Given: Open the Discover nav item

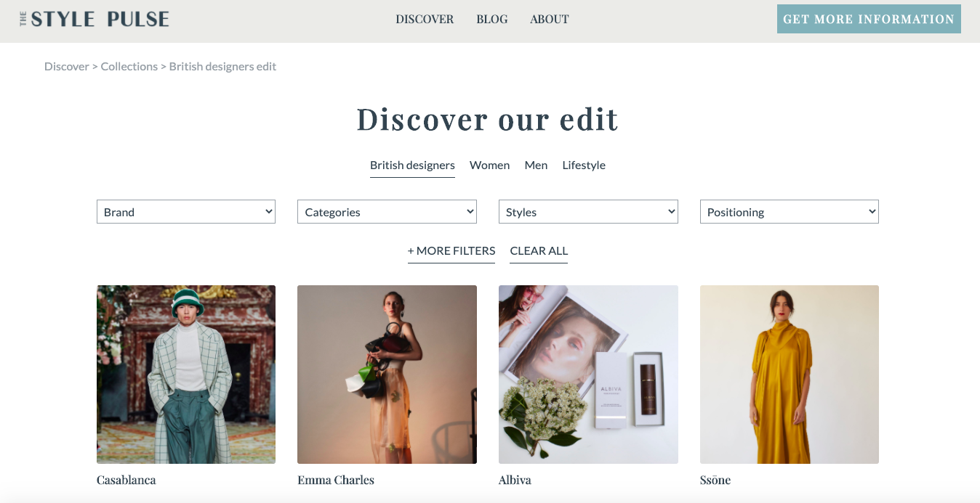Looking at the screenshot, I should (425, 19).
